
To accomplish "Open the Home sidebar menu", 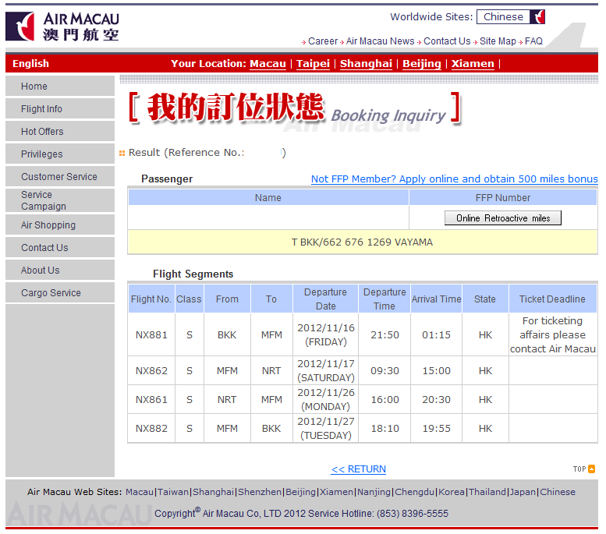I will click(60, 86).
